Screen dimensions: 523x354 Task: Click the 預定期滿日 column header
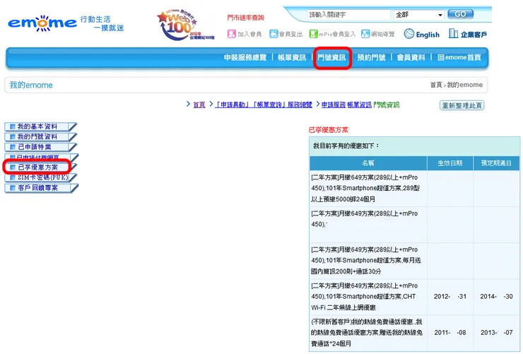click(496, 163)
